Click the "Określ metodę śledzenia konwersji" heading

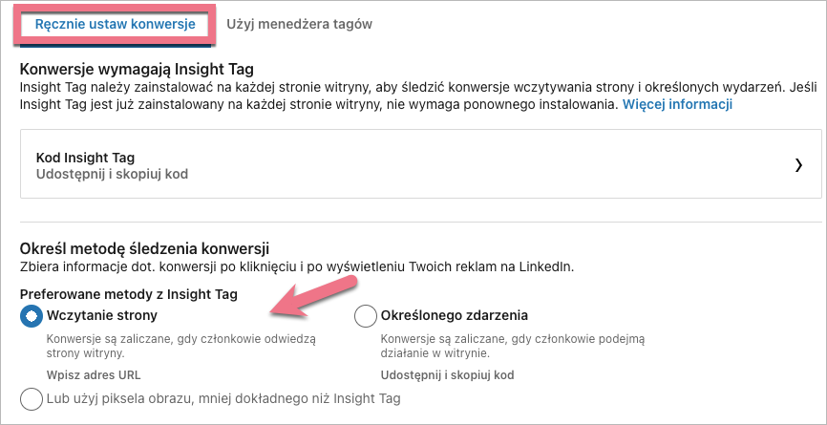point(144,248)
